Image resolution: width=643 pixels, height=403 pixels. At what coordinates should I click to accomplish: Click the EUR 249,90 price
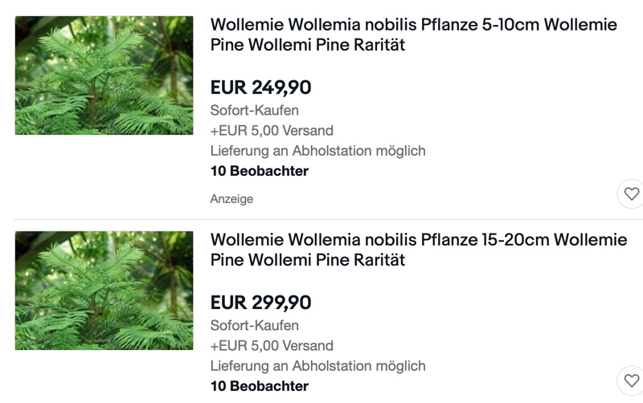click(260, 88)
